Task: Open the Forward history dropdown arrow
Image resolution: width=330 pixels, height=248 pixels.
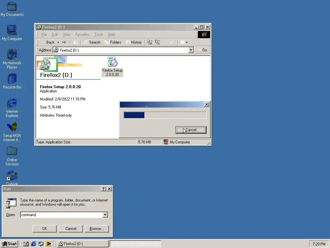Action: coord(70,42)
